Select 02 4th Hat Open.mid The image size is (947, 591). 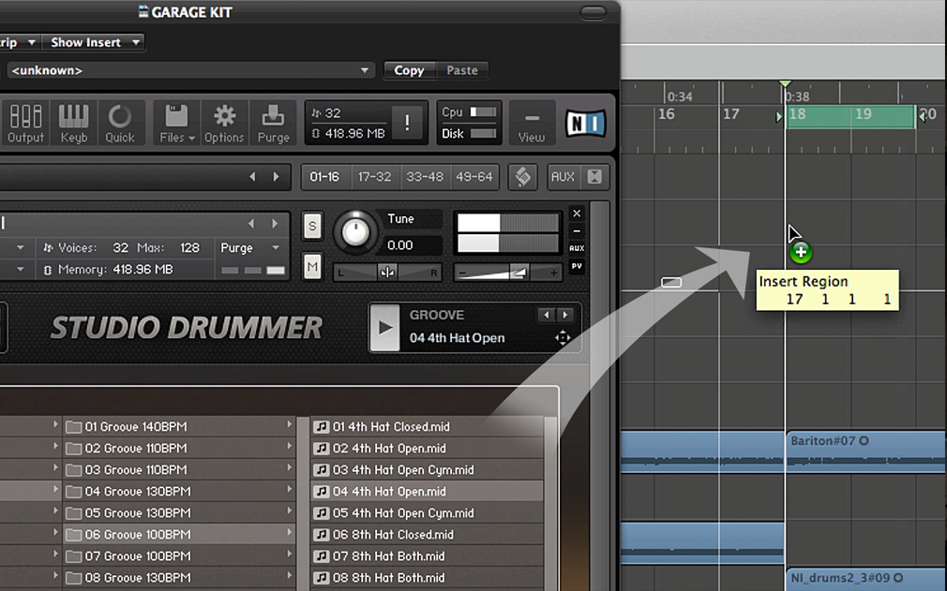pyautogui.click(x=427, y=448)
